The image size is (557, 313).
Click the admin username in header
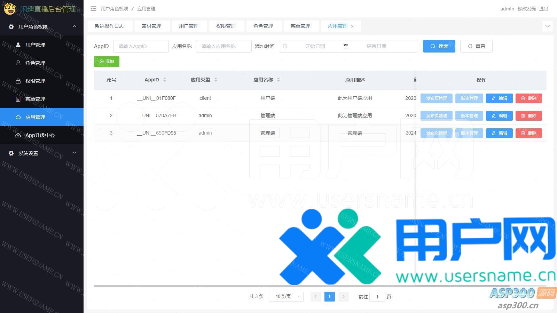pos(507,9)
